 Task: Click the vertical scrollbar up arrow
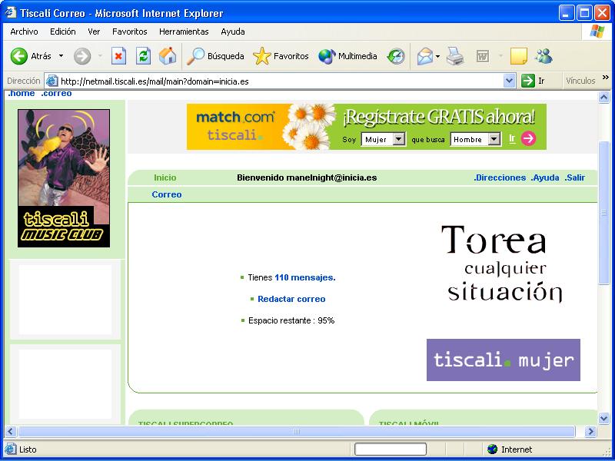604,97
